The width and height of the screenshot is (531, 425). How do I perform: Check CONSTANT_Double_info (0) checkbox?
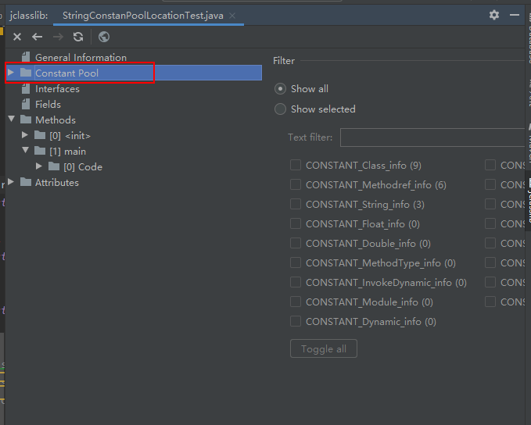296,243
